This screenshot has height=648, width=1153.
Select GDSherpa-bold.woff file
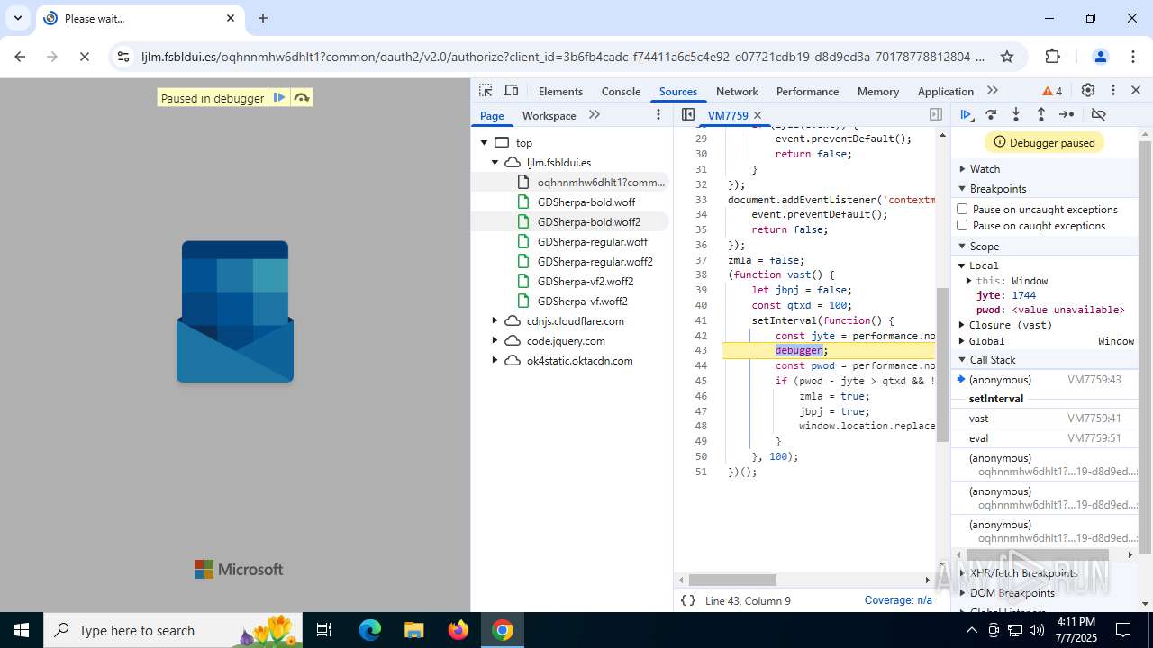586,202
